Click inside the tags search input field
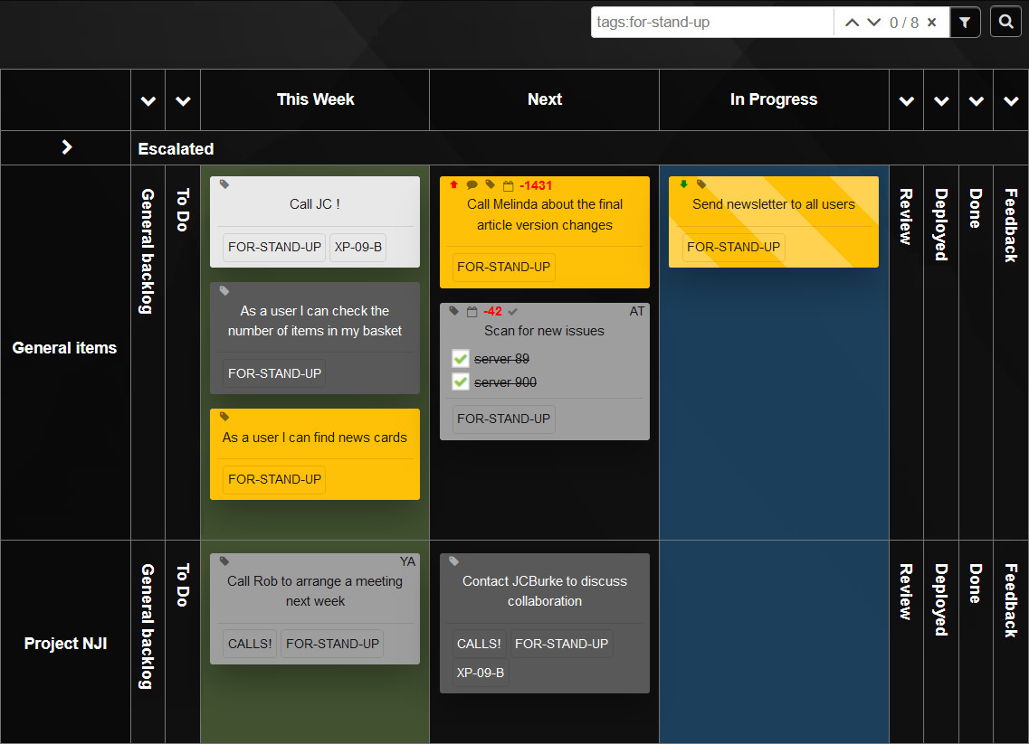Screen dimensions: 1029x744 pos(711,22)
